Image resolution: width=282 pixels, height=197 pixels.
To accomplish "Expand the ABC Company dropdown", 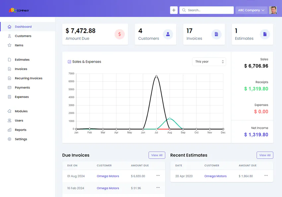I will click(x=251, y=10).
